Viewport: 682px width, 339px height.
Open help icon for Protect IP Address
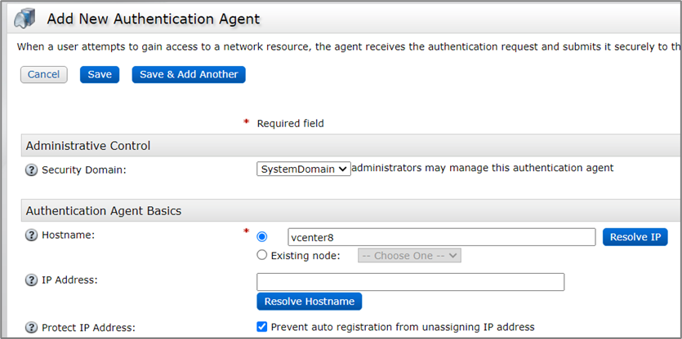click(32, 328)
